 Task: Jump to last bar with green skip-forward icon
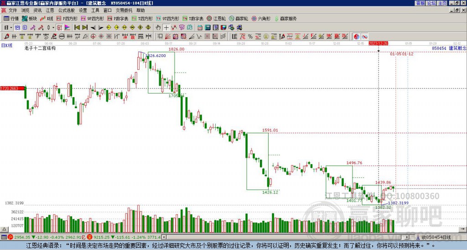click(84, 27)
